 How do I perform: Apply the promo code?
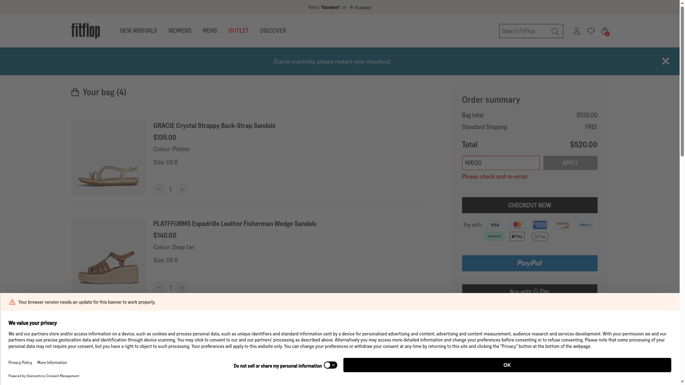coord(570,163)
